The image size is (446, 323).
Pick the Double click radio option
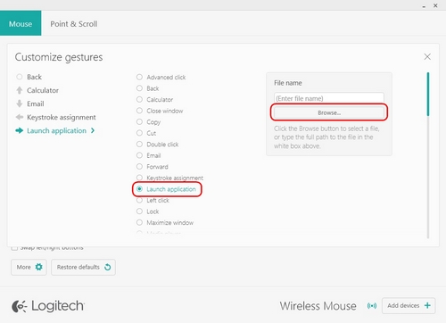pos(157,145)
